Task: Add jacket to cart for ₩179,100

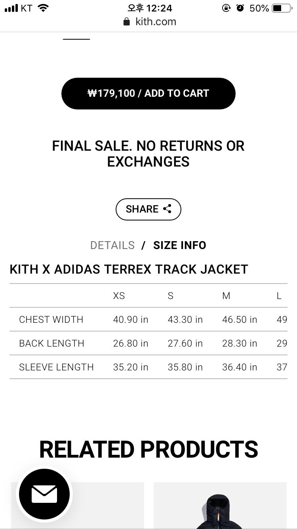Action: 148,94
